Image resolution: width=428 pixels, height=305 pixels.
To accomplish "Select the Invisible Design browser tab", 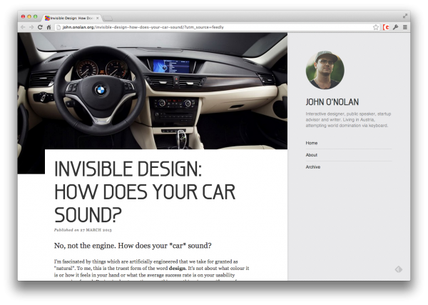I will (x=71, y=16).
